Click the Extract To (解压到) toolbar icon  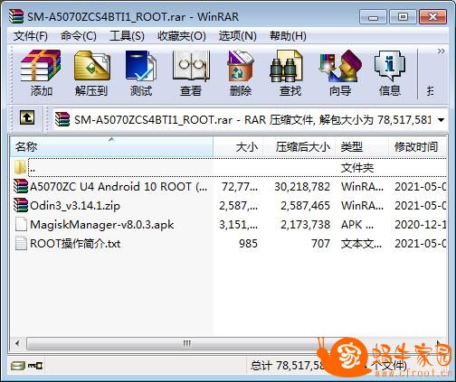91,66
